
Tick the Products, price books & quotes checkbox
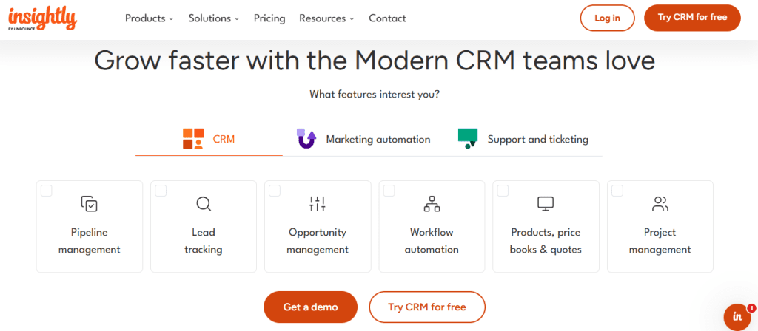pyautogui.click(x=503, y=191)
